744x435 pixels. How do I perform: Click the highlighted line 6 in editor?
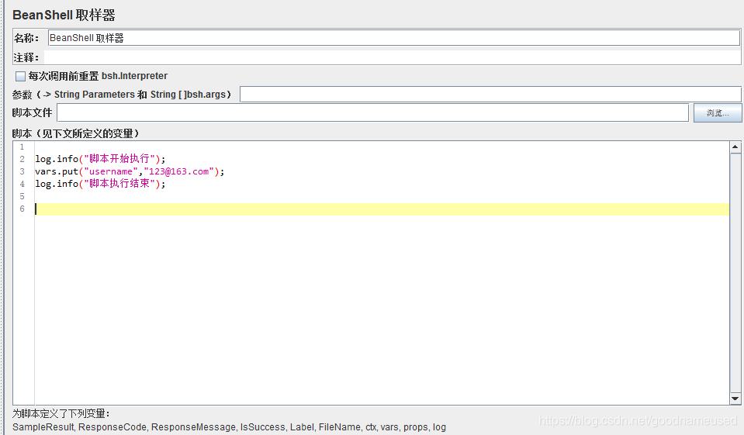(382, 209)
